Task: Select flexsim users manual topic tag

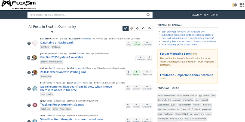Action: [187, 95]
